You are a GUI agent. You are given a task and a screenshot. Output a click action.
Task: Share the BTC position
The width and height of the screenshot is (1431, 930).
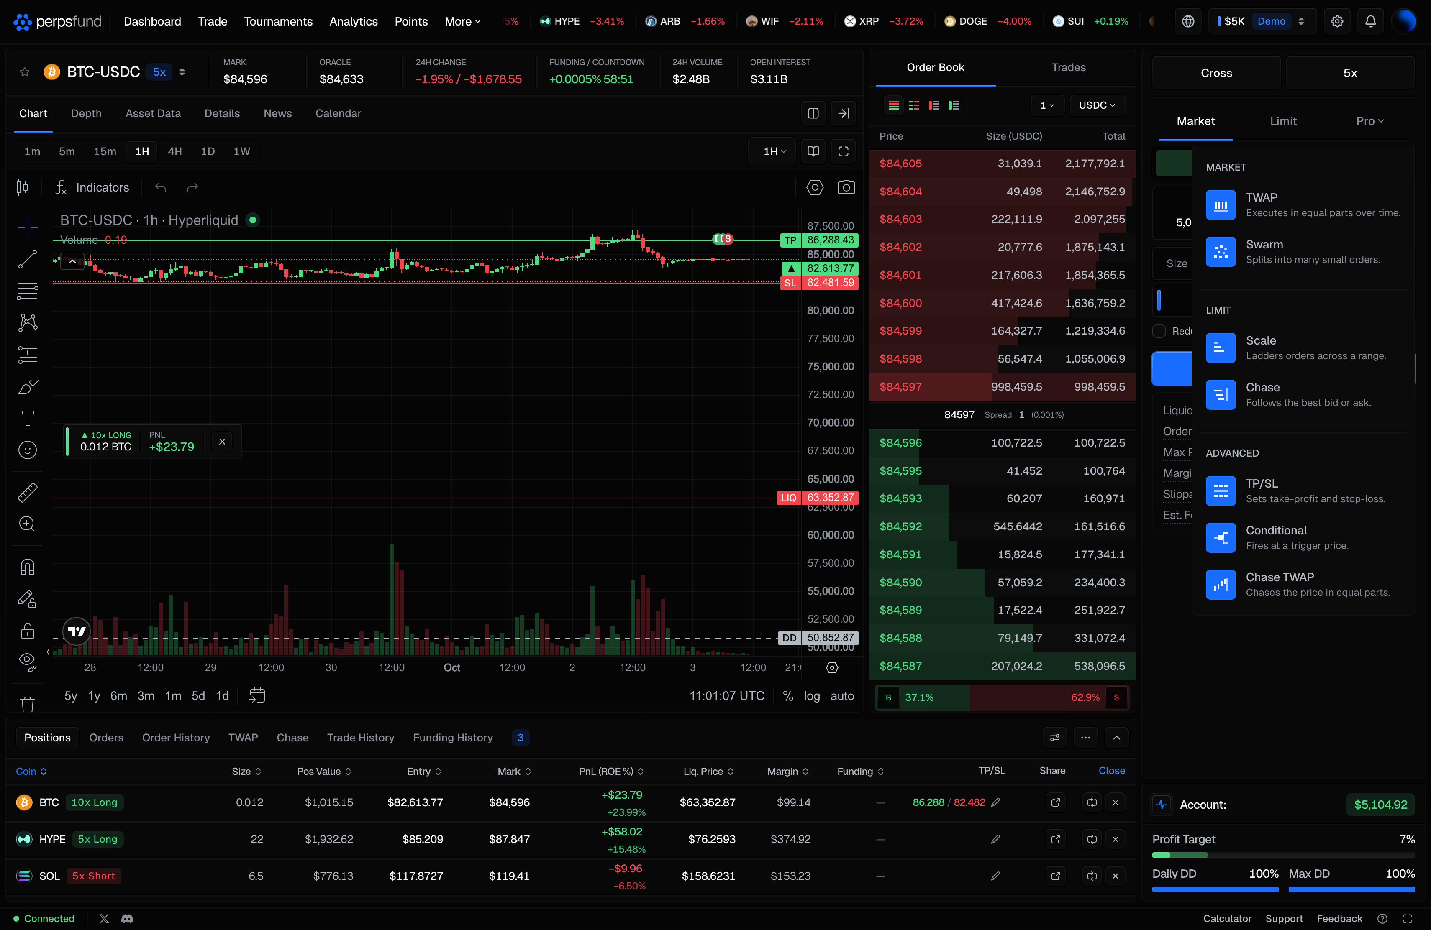pyautogui.click(x=1055, y=802)
